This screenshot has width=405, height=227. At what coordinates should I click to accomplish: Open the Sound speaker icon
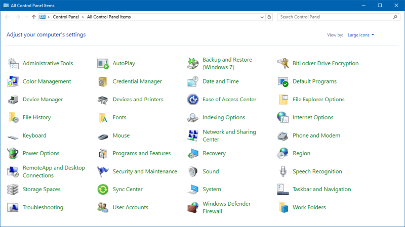pyautogui.click(x=193, y=171)
